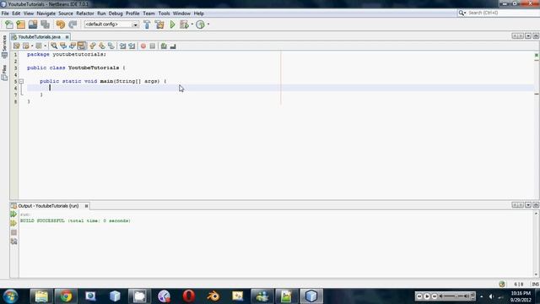Open the Source menu
The height and width of the screenshot is (304, 540).
click(x=66, y=14)
